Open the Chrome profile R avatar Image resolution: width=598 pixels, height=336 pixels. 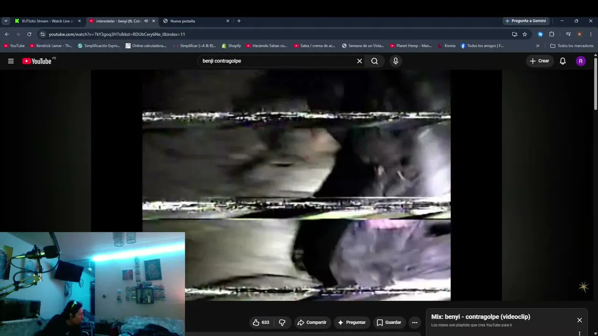click(x=579, y=34)
